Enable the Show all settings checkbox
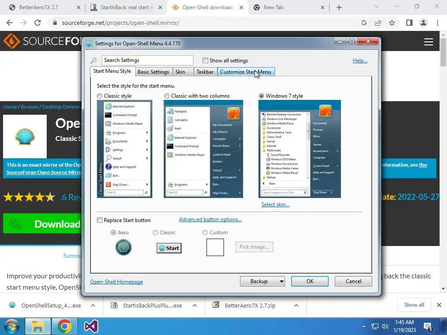The image size is (447, 335). [x=205, y=60]
